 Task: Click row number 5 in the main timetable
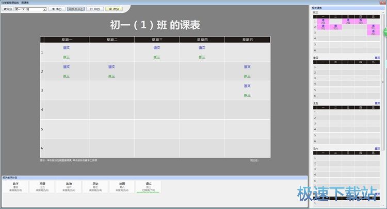click(42, 129)
